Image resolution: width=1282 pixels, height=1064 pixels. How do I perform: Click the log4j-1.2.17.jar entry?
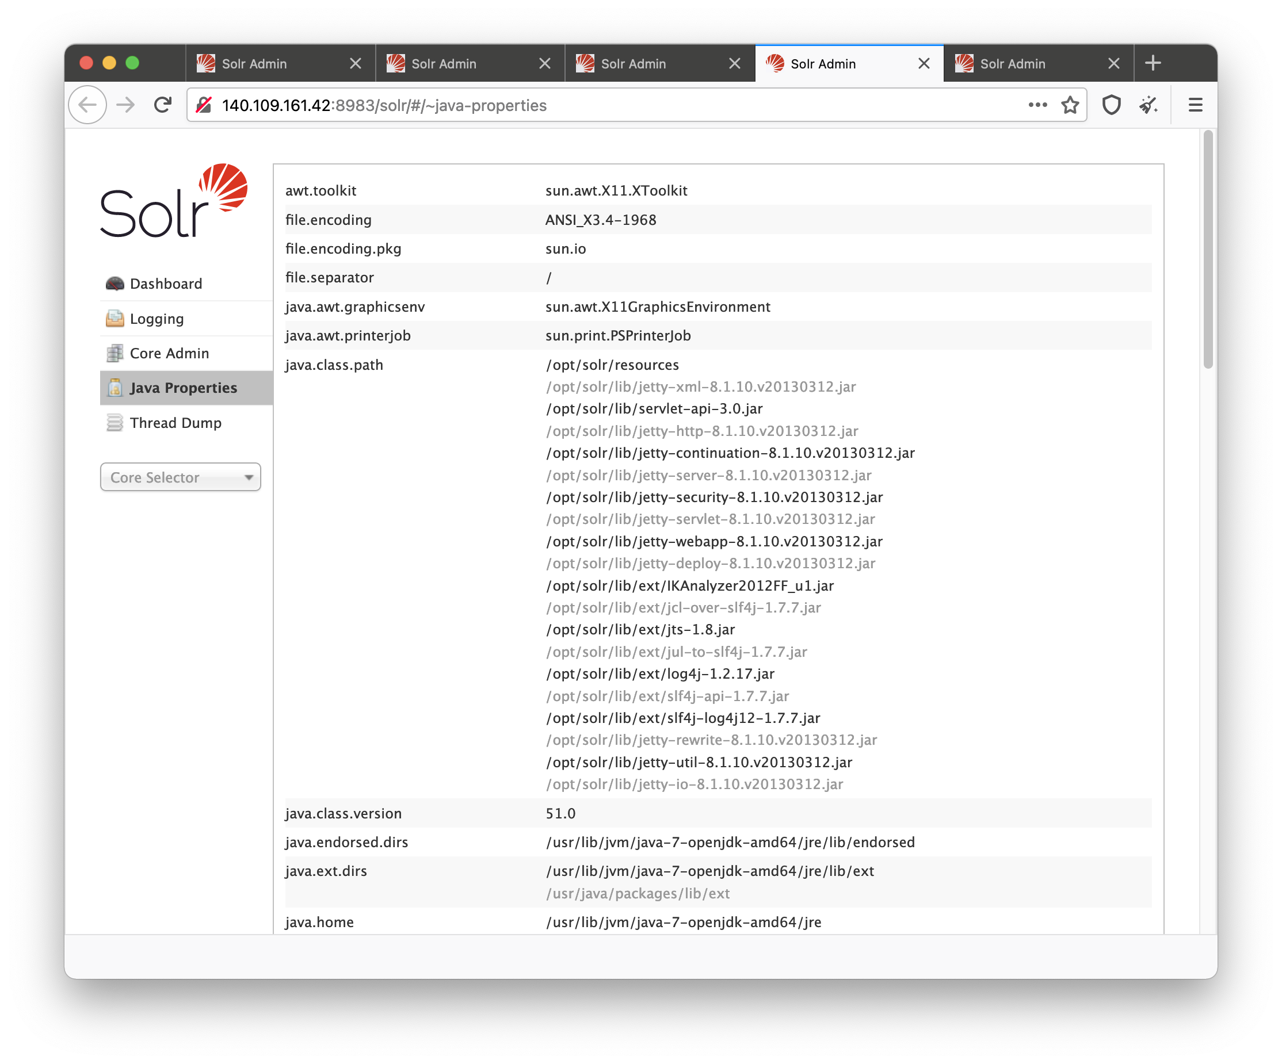660,673
